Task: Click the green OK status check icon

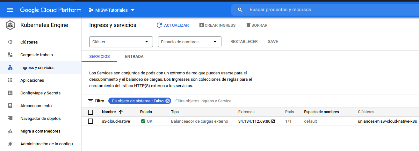Action: (143, 121)
